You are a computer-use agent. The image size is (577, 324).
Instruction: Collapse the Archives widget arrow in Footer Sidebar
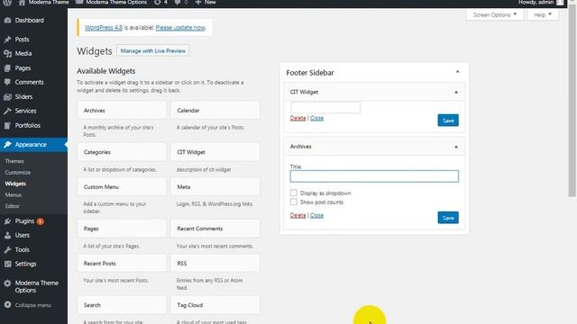point(456,147)
